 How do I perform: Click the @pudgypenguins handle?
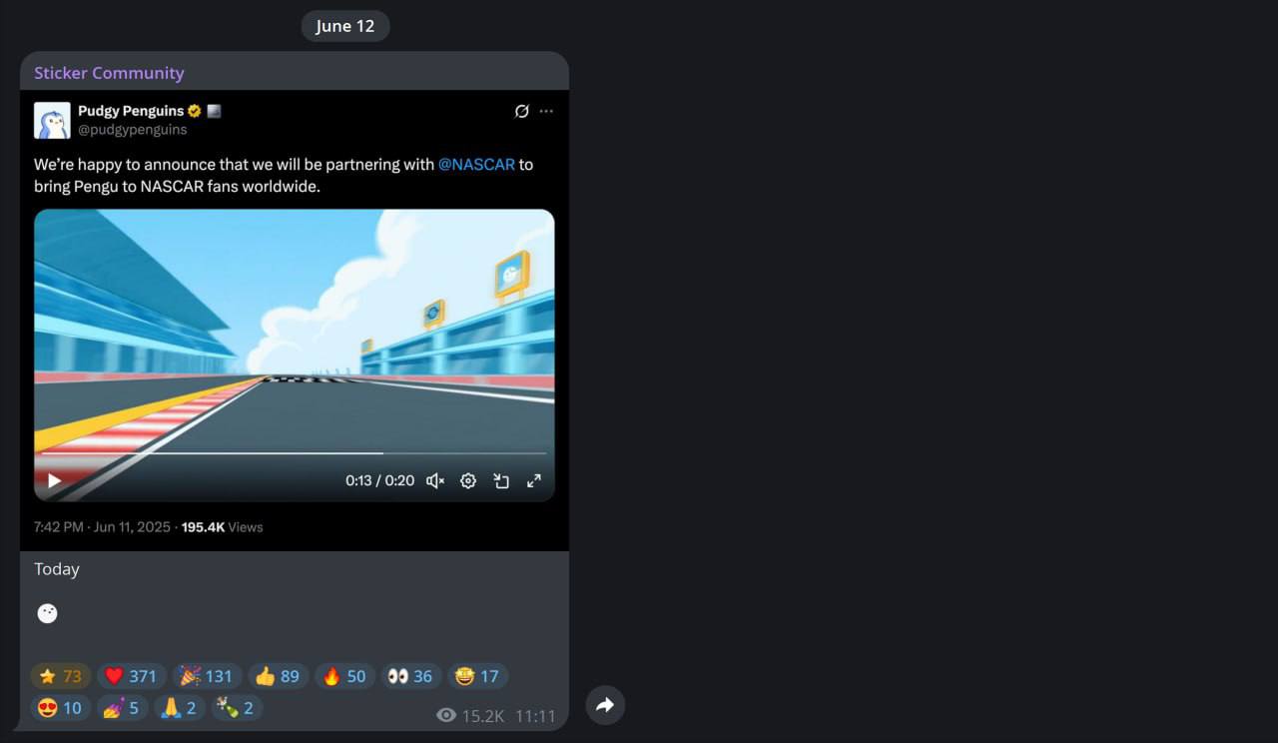point(133,130)
